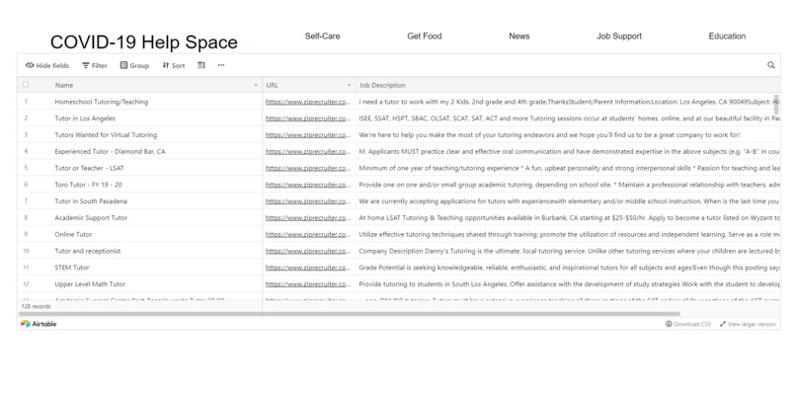Open the Self-Care menu item
Image resolution: width=796 pixels, height=397 pixels.
(x=322, y=36)
